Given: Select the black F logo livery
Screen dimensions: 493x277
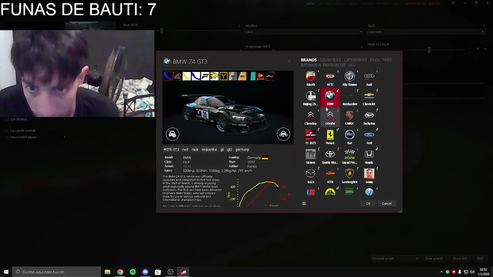Looking at the screenshot, I should [x=205, y=76].
